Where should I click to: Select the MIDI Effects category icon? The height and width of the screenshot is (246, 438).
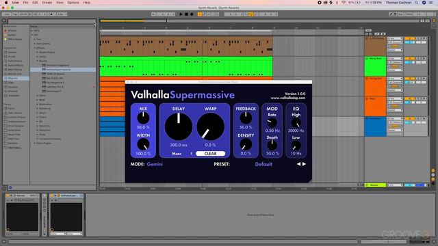tap(5, 70)
